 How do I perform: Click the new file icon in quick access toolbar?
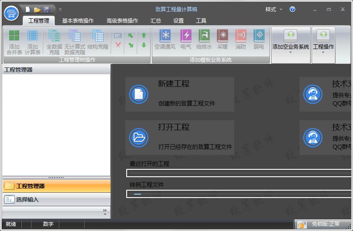tap(28, 10)
